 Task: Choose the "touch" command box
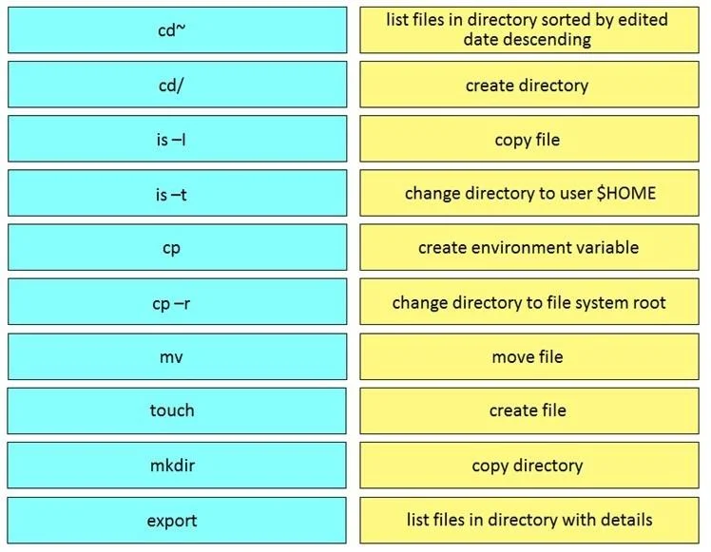[x=177, y=411]
